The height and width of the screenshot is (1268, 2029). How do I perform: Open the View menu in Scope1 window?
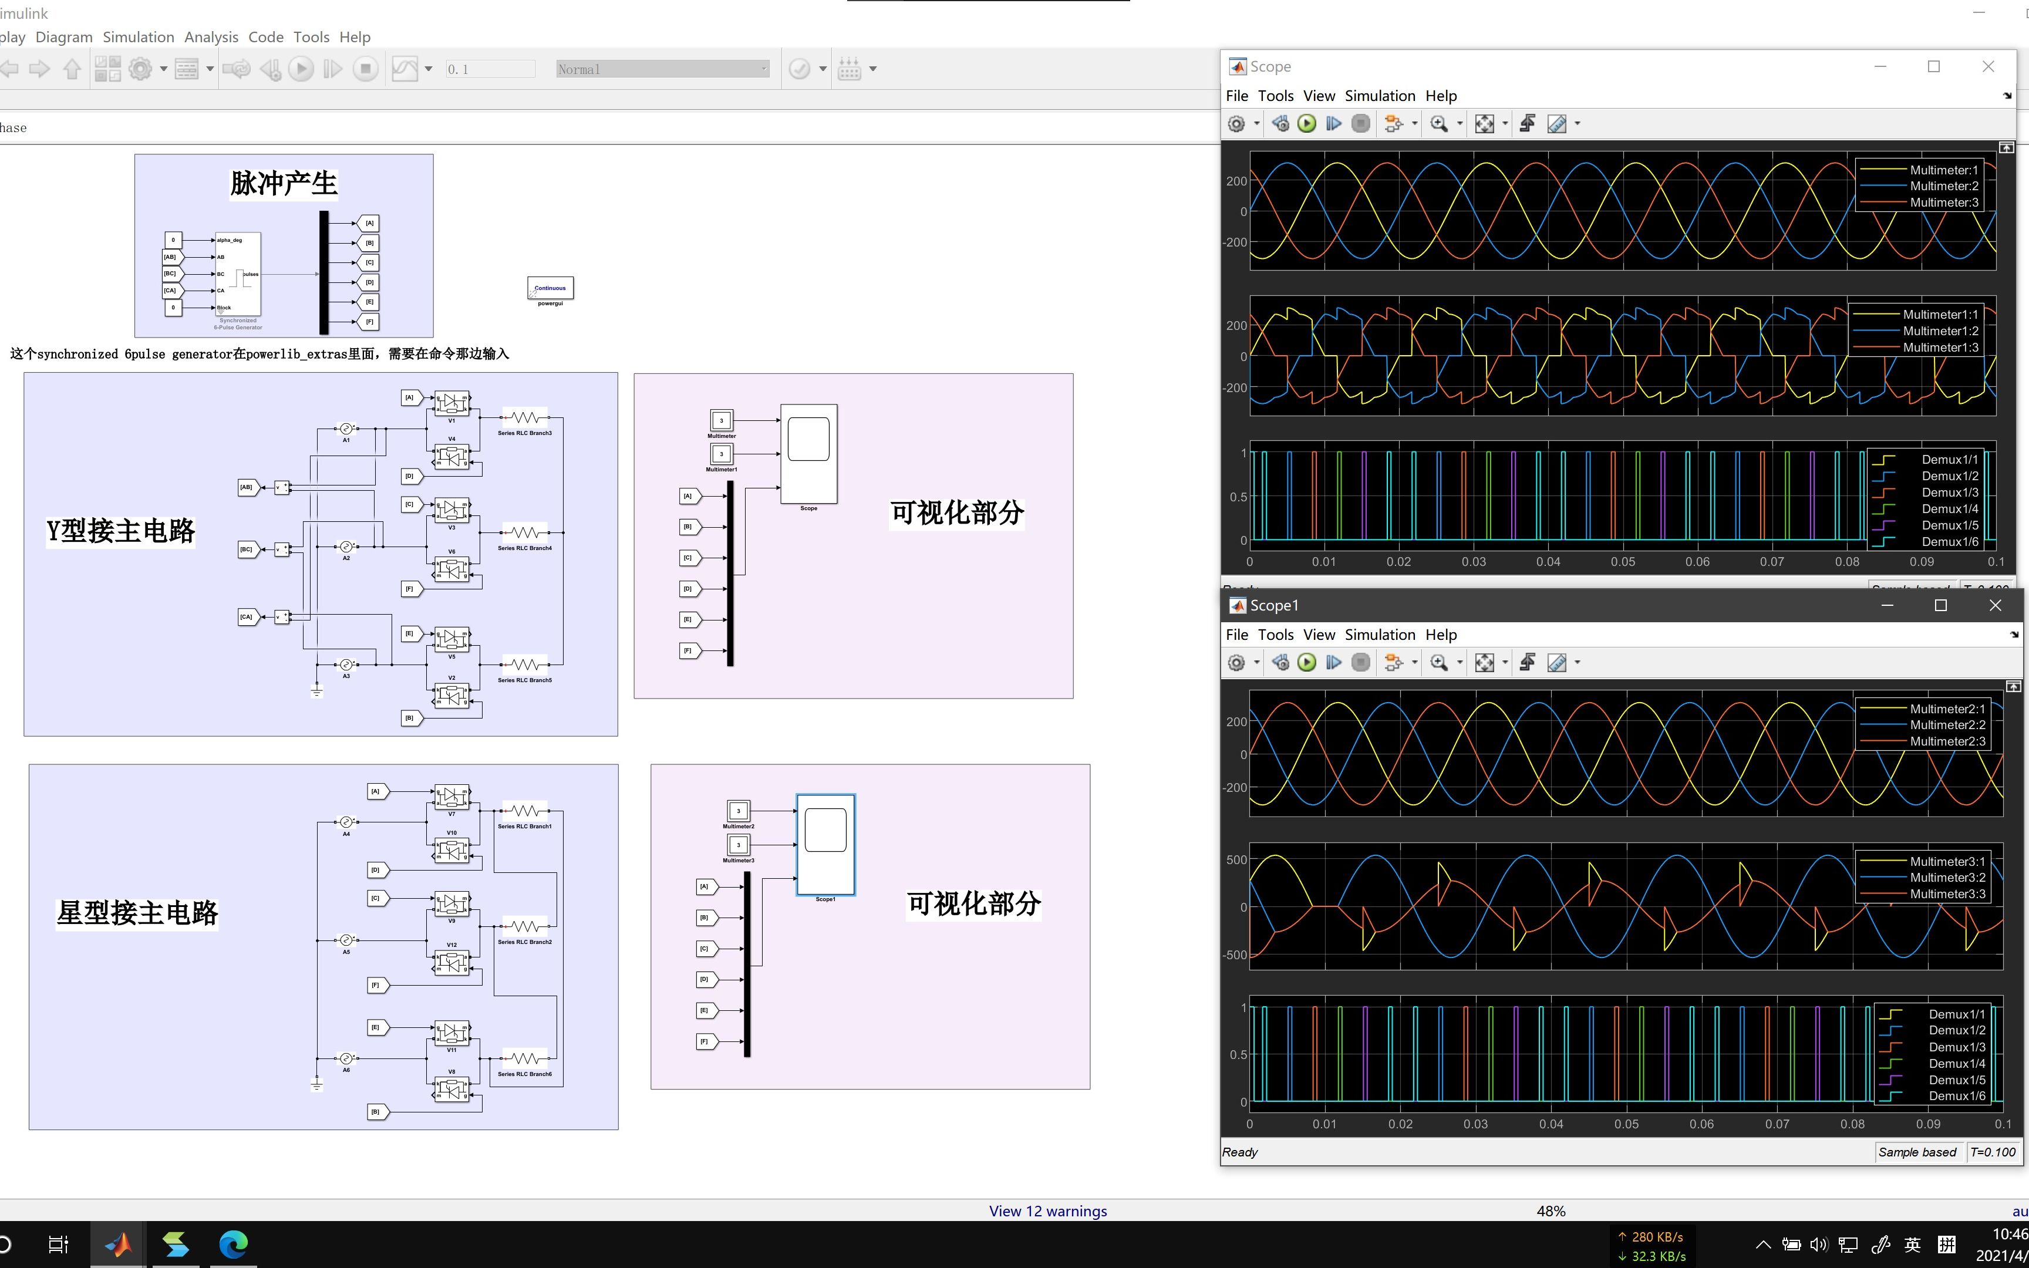pyautogui.click(x=1318, y=635)
